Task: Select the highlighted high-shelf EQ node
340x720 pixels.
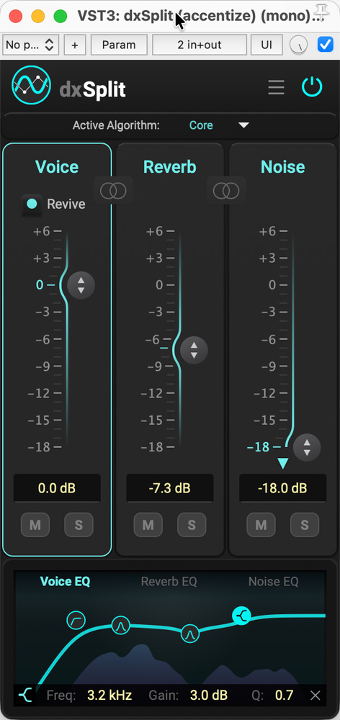Action: (241, 616)
